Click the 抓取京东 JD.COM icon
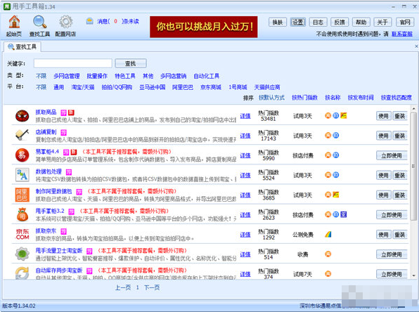 22,235
